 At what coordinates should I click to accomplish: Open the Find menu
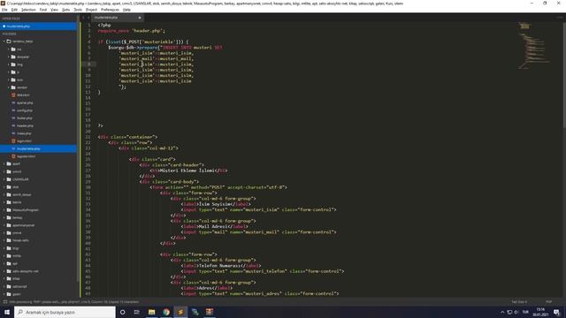click(43, 10)
